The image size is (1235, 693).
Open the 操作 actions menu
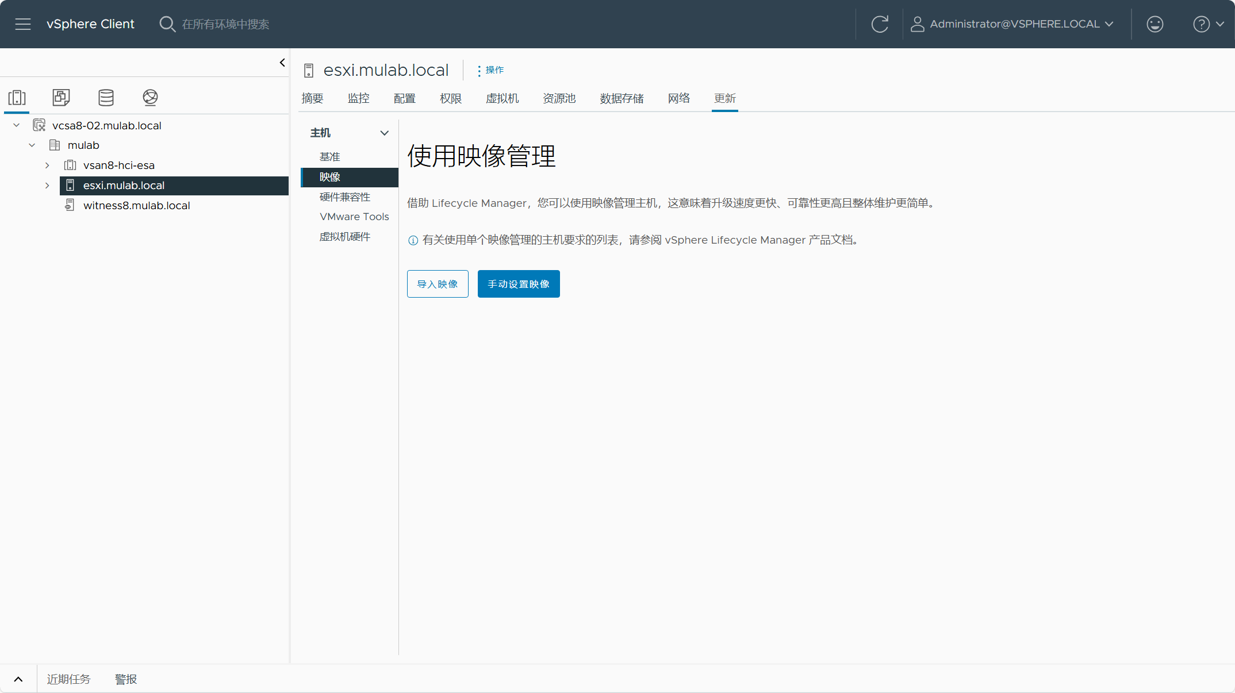[x=490, y=70]
